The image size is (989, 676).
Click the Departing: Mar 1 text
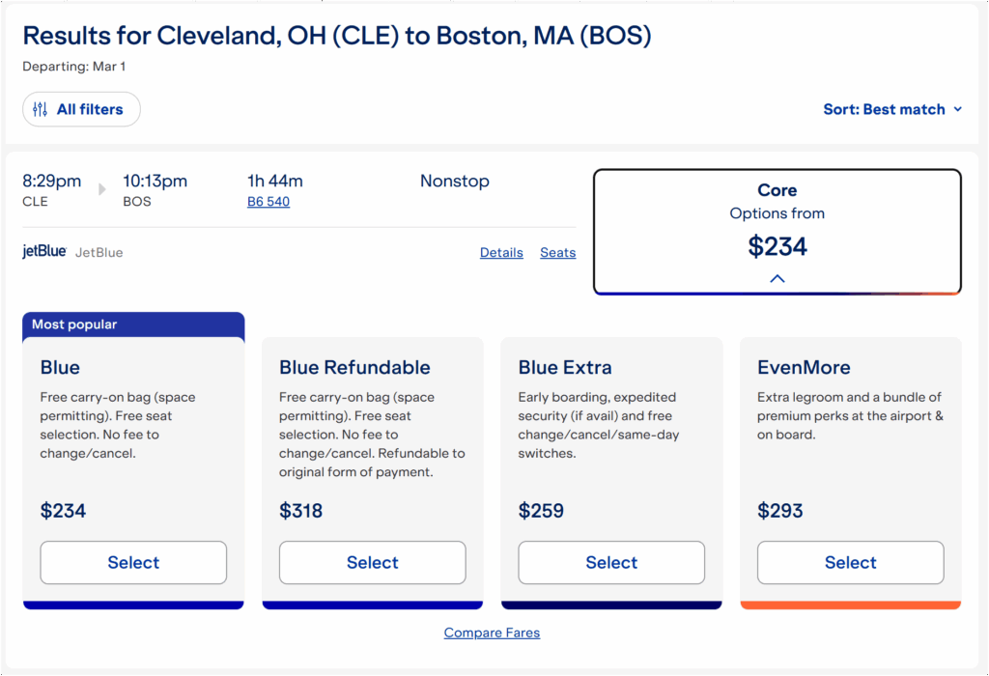pyautogui.click(x=74, y=67)
